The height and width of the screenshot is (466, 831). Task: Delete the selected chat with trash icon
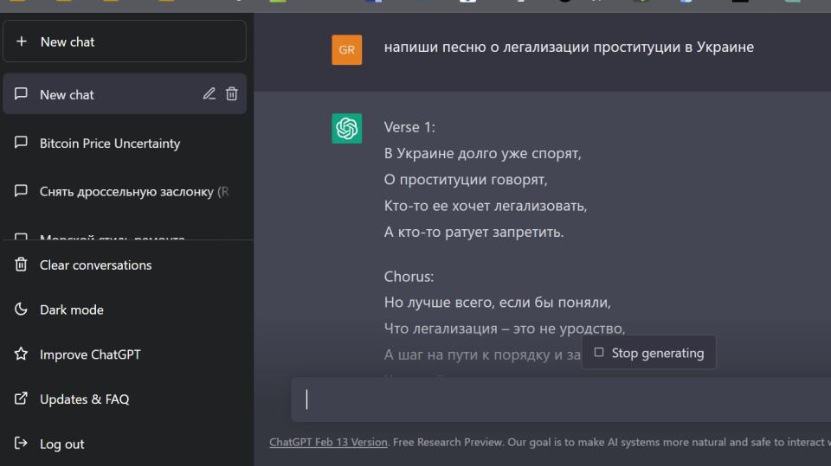pos(232,94)
